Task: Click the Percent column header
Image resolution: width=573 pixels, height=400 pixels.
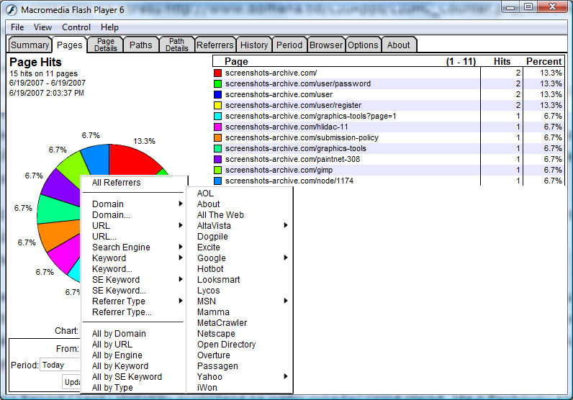Action: coord(543,61)
